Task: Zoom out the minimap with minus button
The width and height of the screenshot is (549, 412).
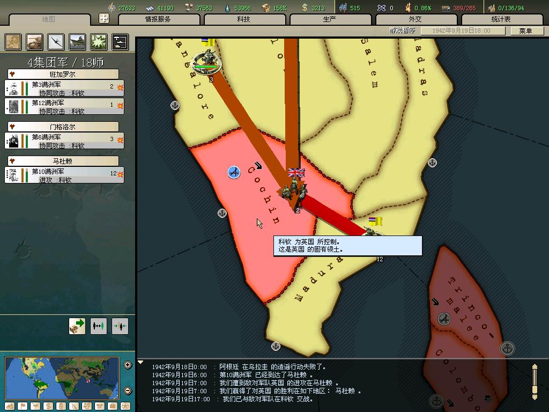Action: 128,391
